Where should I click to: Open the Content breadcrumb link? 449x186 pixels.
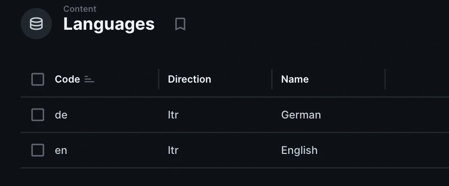pos(80,9)
